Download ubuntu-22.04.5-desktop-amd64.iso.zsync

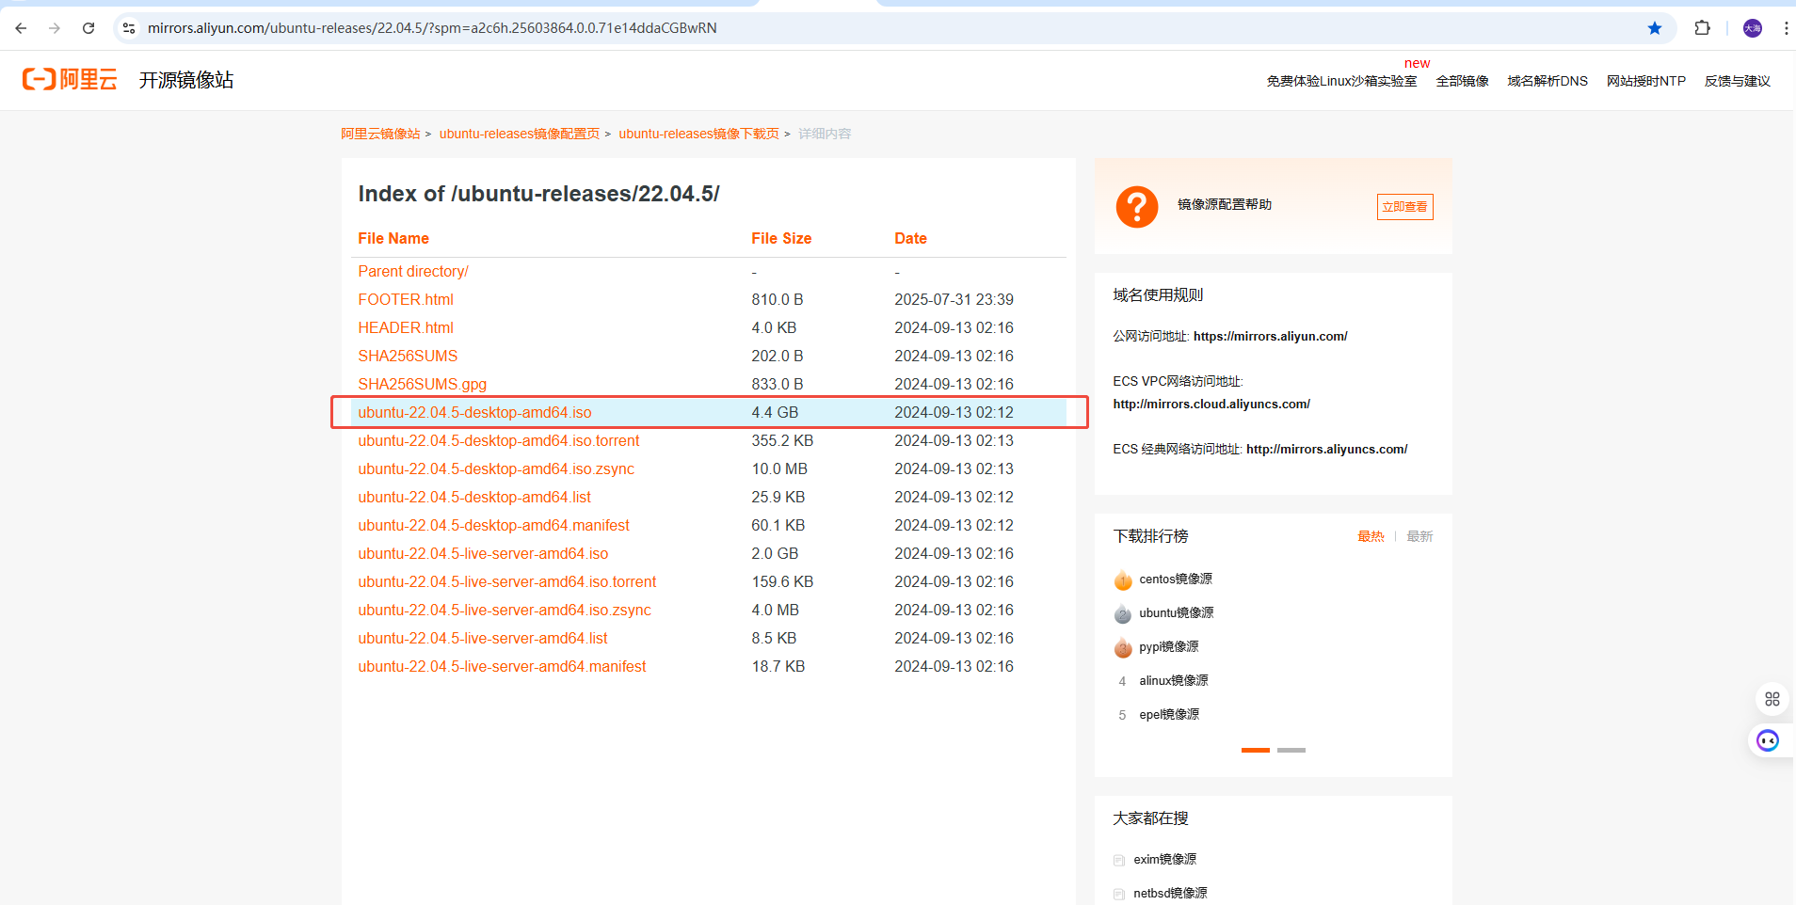pyautogui.click(x=496, y=468)
